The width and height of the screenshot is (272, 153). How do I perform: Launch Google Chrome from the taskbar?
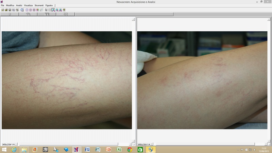[130, 150]
